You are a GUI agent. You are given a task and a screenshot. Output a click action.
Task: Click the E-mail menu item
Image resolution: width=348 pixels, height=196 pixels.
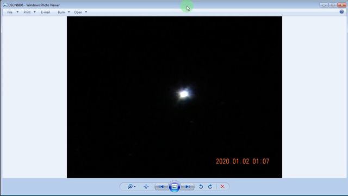click(45, 12)
